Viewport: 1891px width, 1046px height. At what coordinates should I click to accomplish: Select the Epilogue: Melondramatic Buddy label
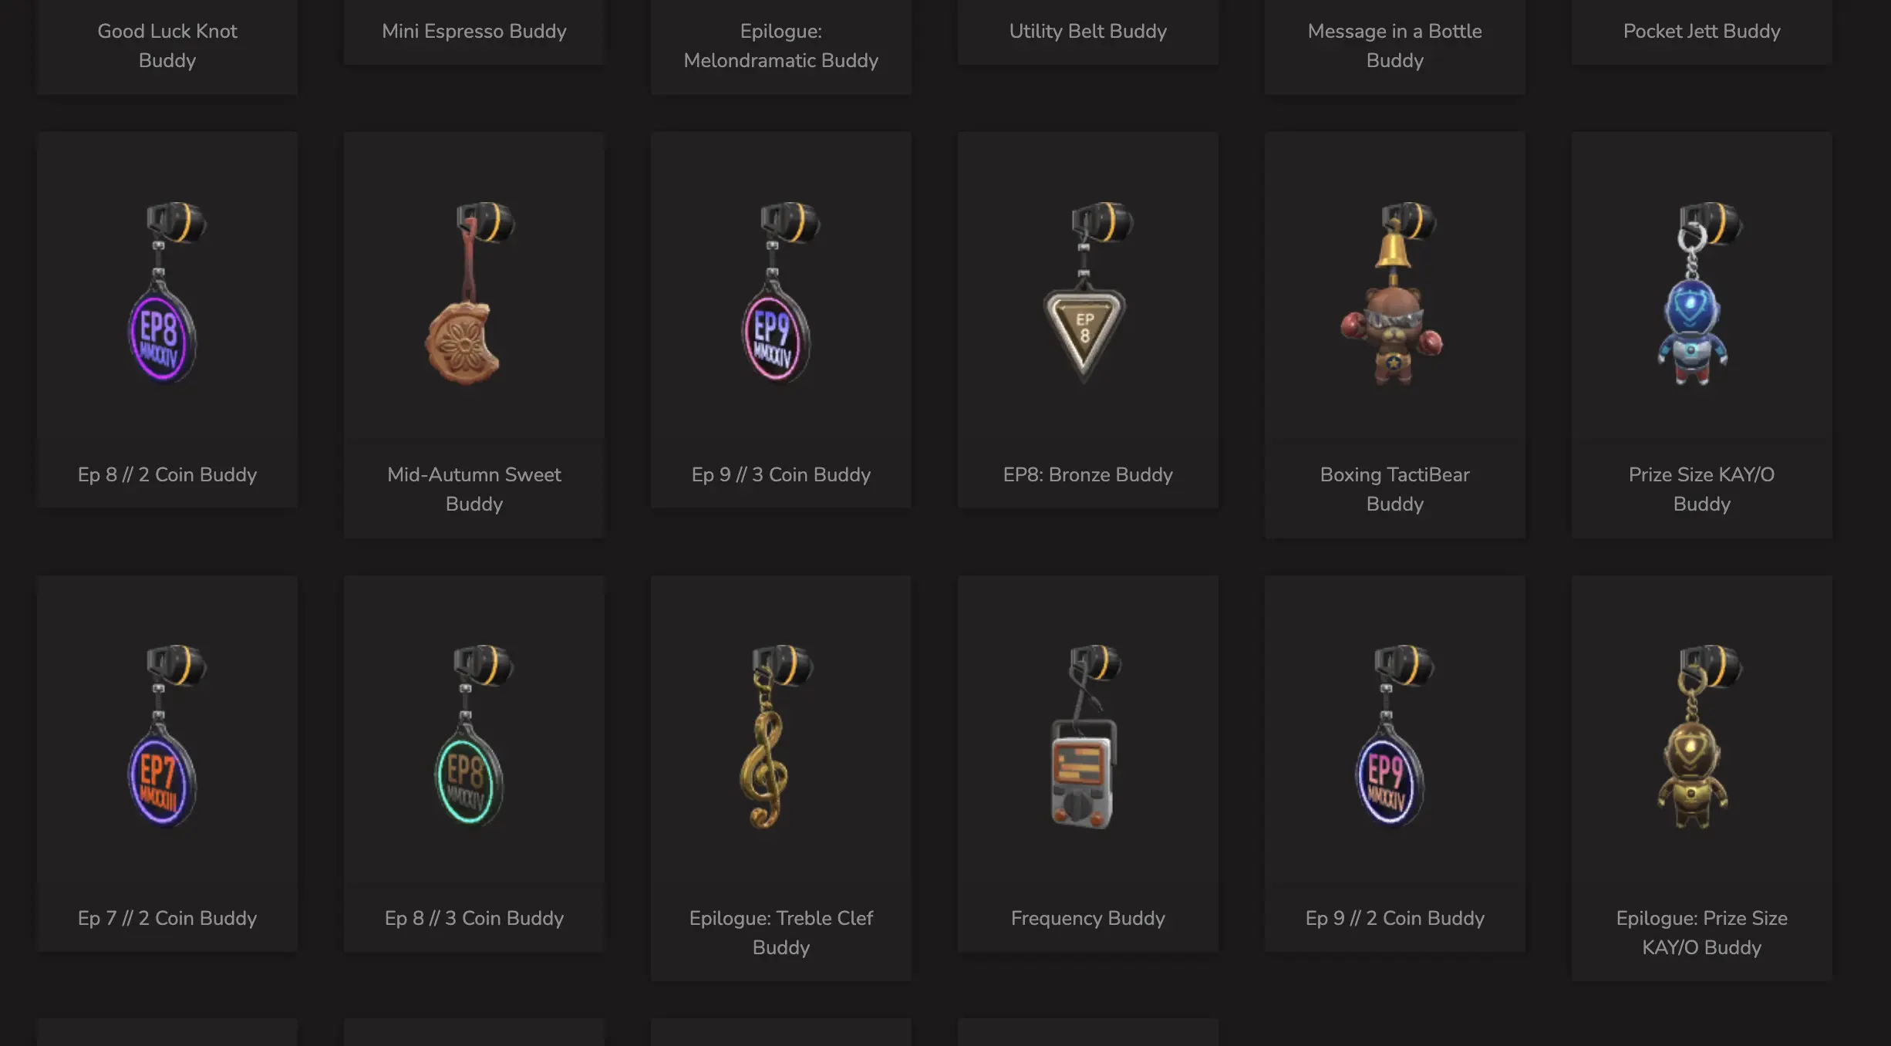coord(781,46)
